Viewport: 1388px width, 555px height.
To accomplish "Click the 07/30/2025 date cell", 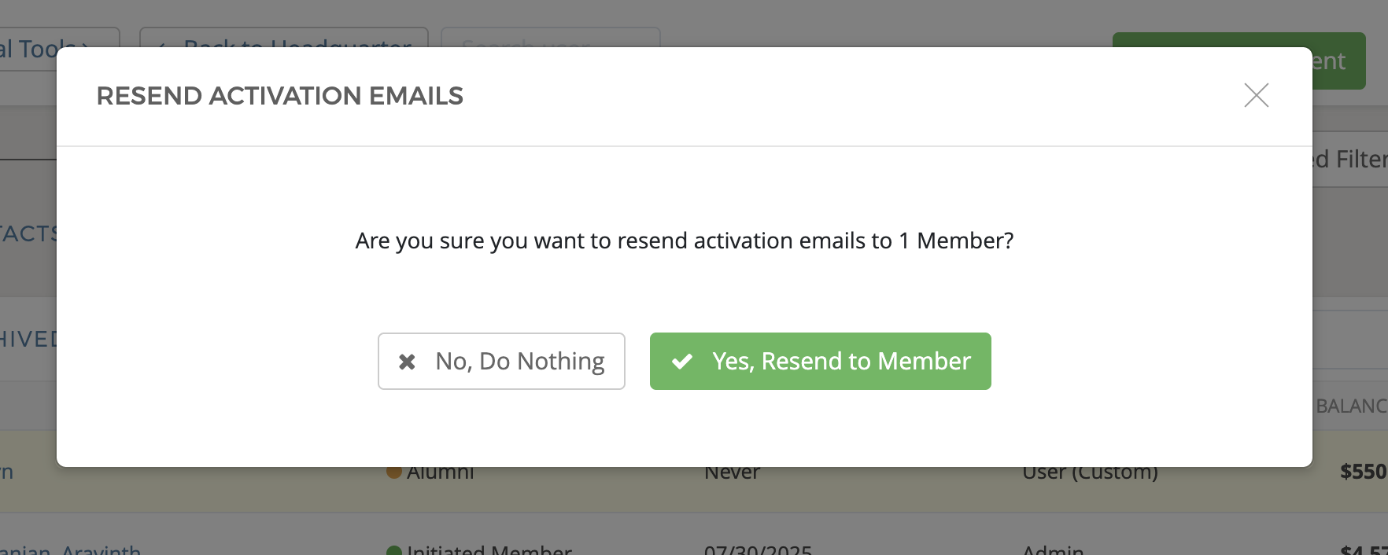I will click(x=758, y=549).
